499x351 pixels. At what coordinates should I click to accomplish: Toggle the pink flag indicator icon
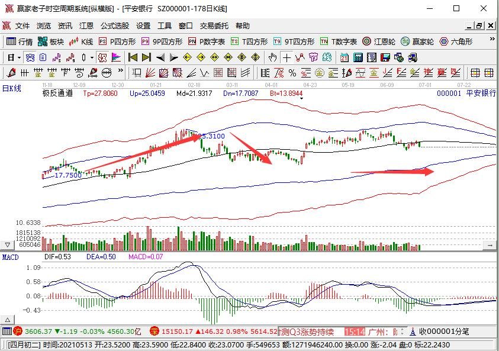pyautogui.click(x=116, y=57)
